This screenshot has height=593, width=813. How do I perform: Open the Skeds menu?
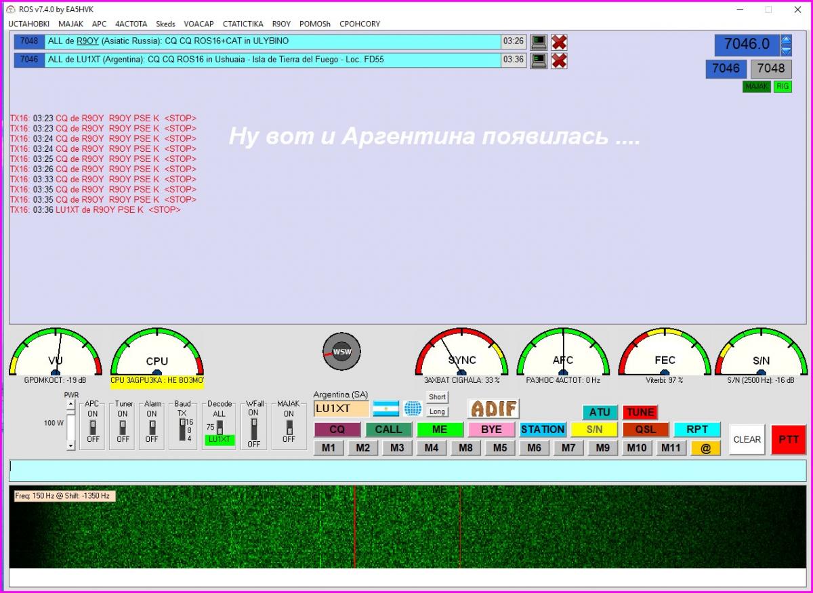click(165, 24)
